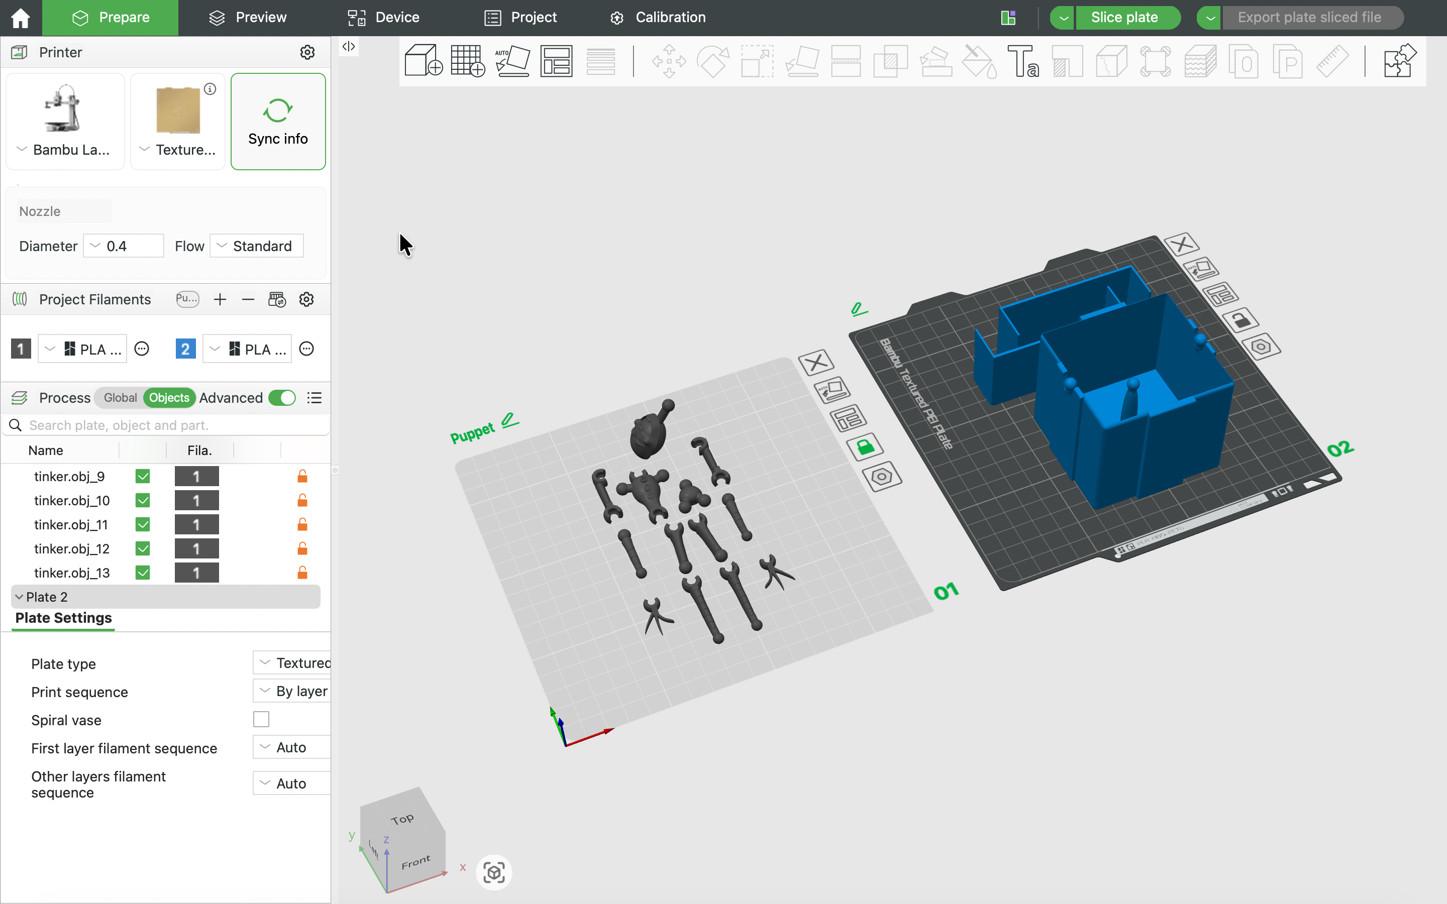
Task: Arrange all objects toolbar icon
Action: coord(556,60)
